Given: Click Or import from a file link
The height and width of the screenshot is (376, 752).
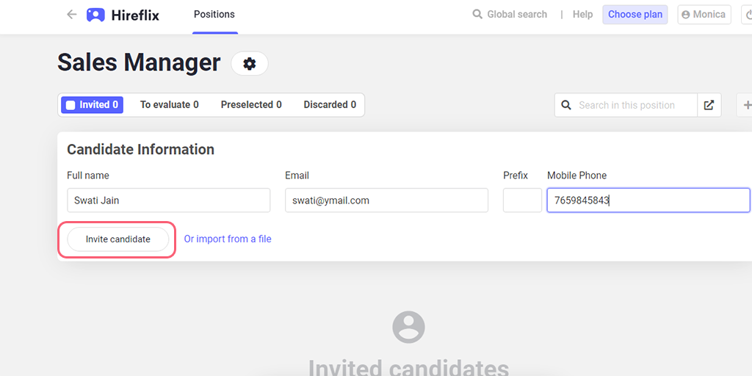Looking at the screenshot, I should point(228,239).
